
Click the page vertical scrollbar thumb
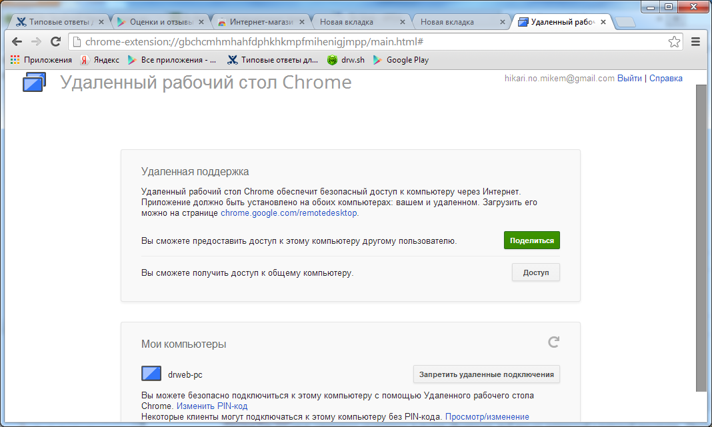(701, 238)
